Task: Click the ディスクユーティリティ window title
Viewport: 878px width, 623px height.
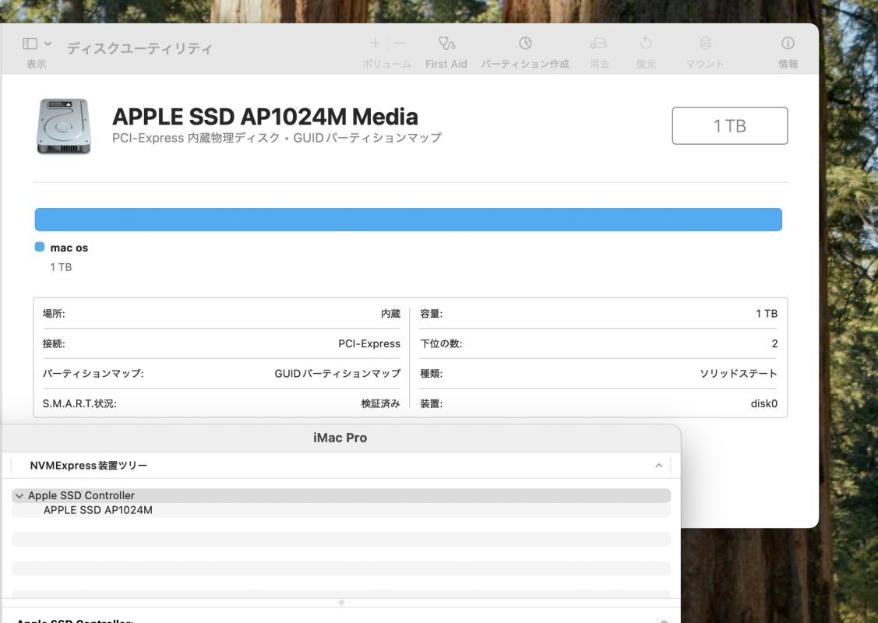Action: click(x=140, y=49)
